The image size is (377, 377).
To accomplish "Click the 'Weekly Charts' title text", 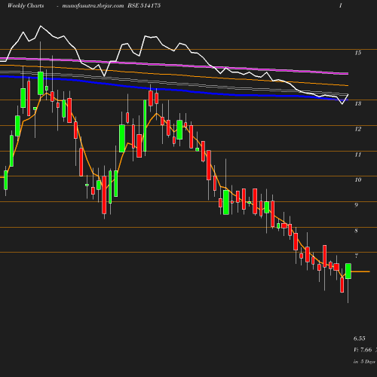I will [x=26, y=6].
